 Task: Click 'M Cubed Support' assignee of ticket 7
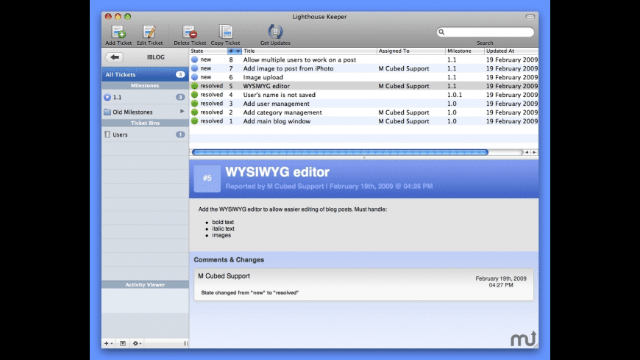[404, 68]
